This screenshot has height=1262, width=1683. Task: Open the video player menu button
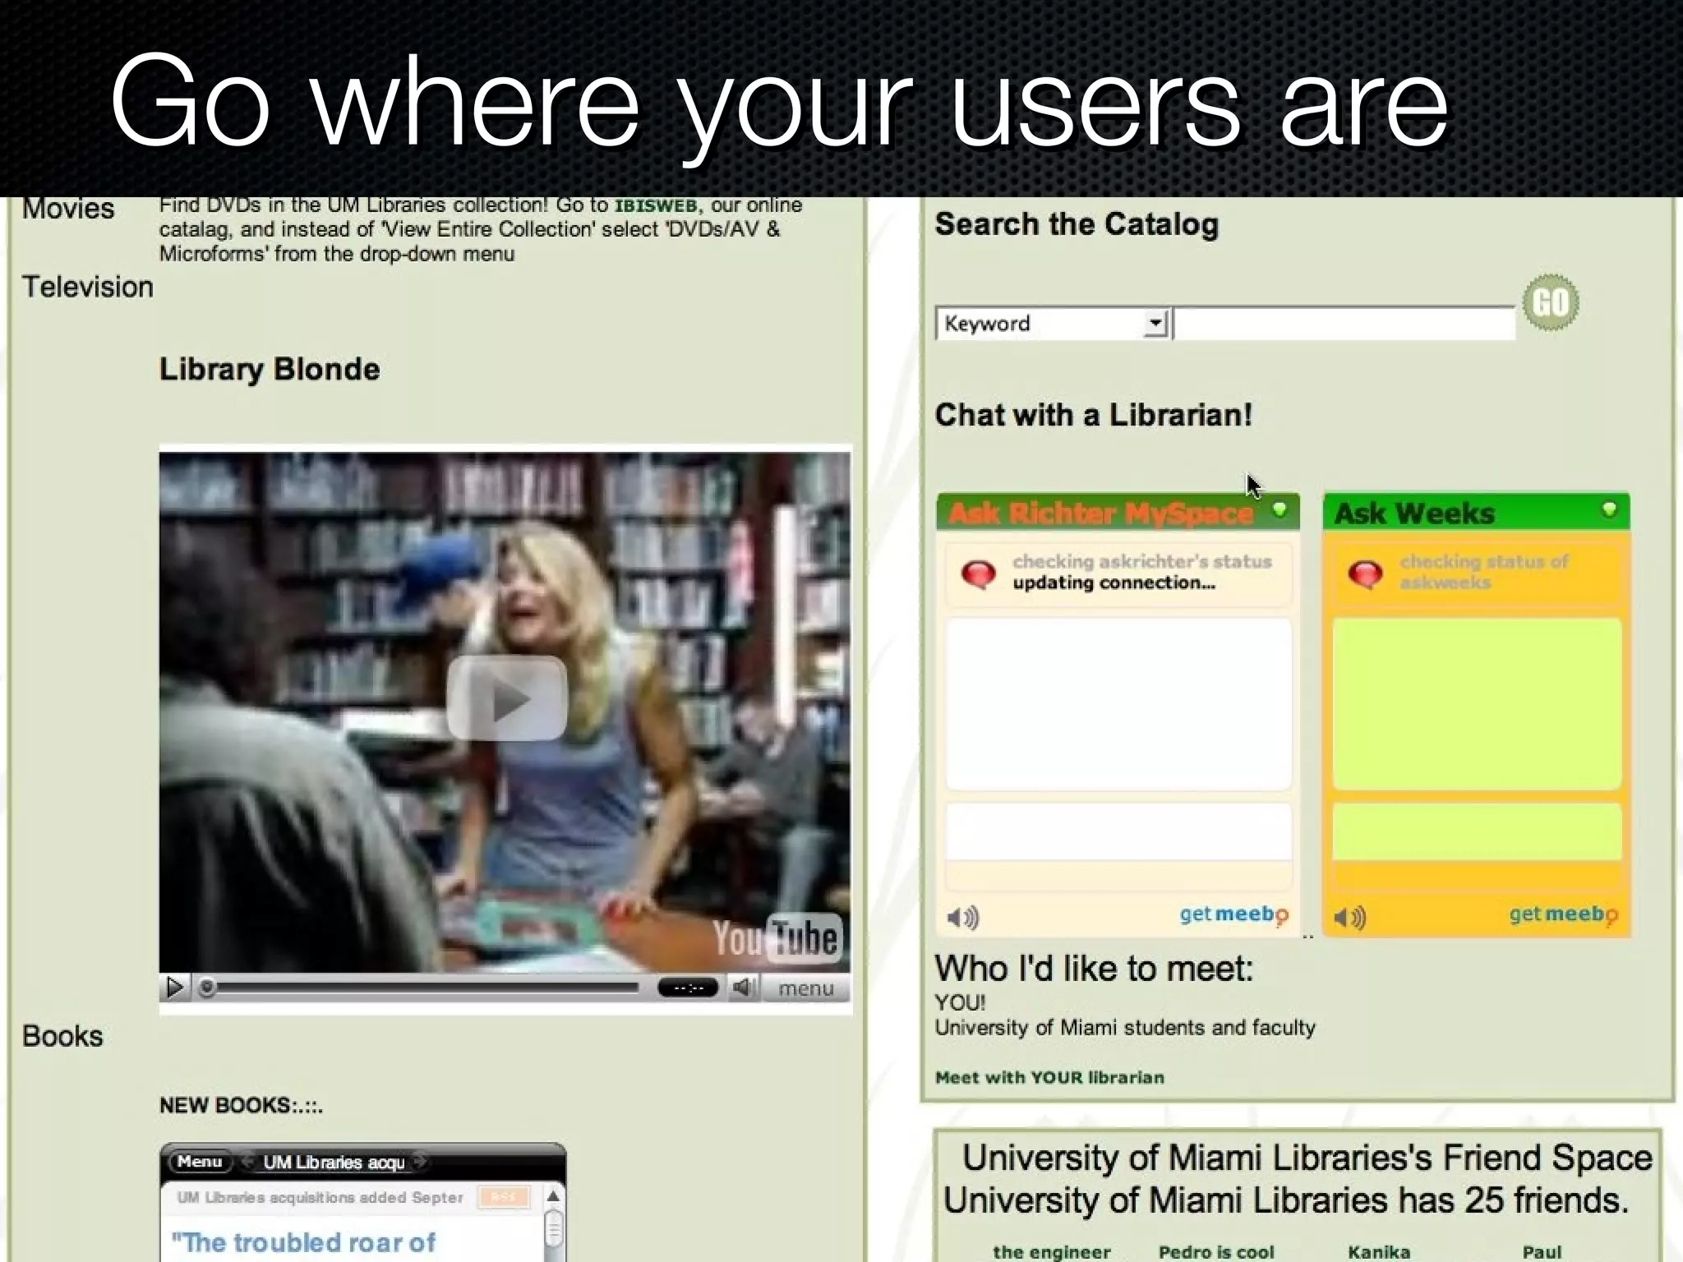pos(805,988)
